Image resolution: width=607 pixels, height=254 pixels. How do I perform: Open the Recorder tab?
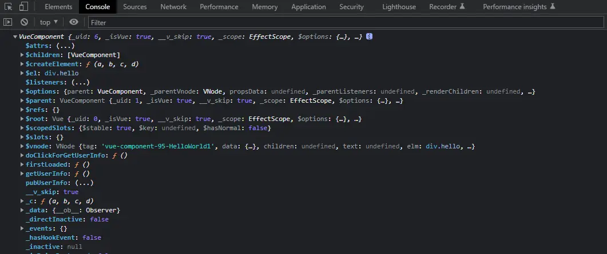coord(447,6)
